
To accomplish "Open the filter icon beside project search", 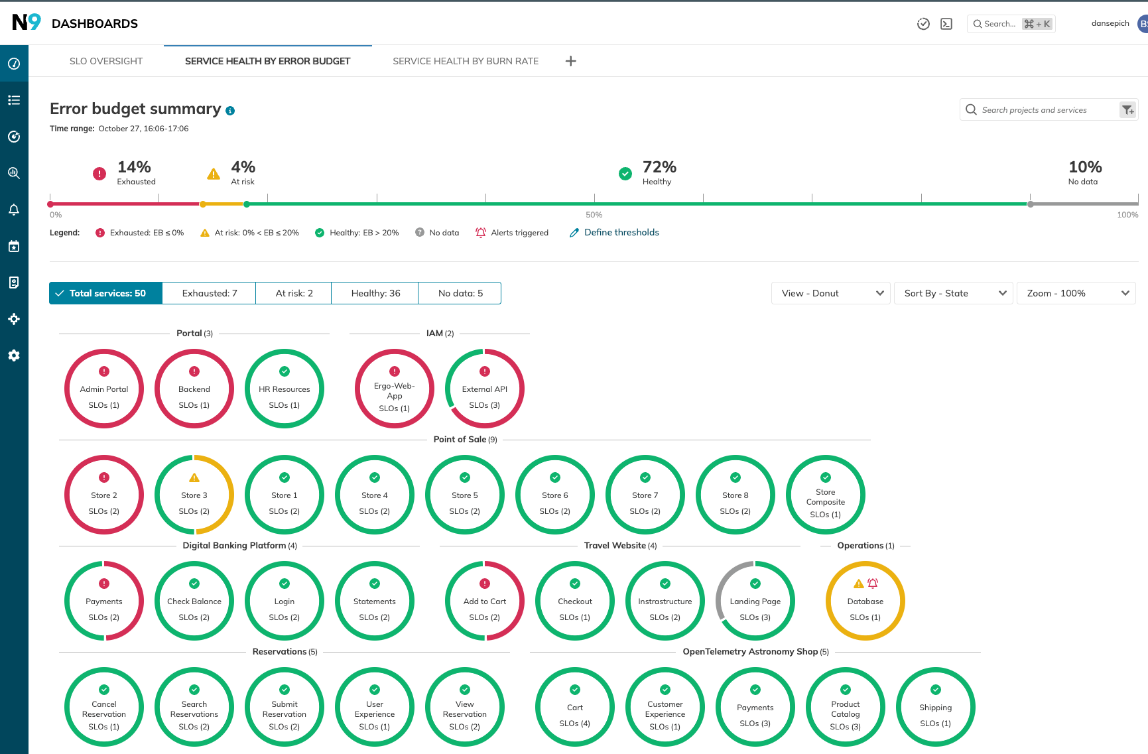I will [x=1127, y=109].
